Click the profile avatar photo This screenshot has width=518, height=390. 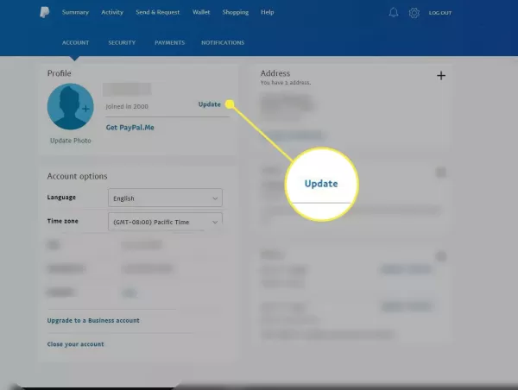pyautogui.click(x=71, y=106)
